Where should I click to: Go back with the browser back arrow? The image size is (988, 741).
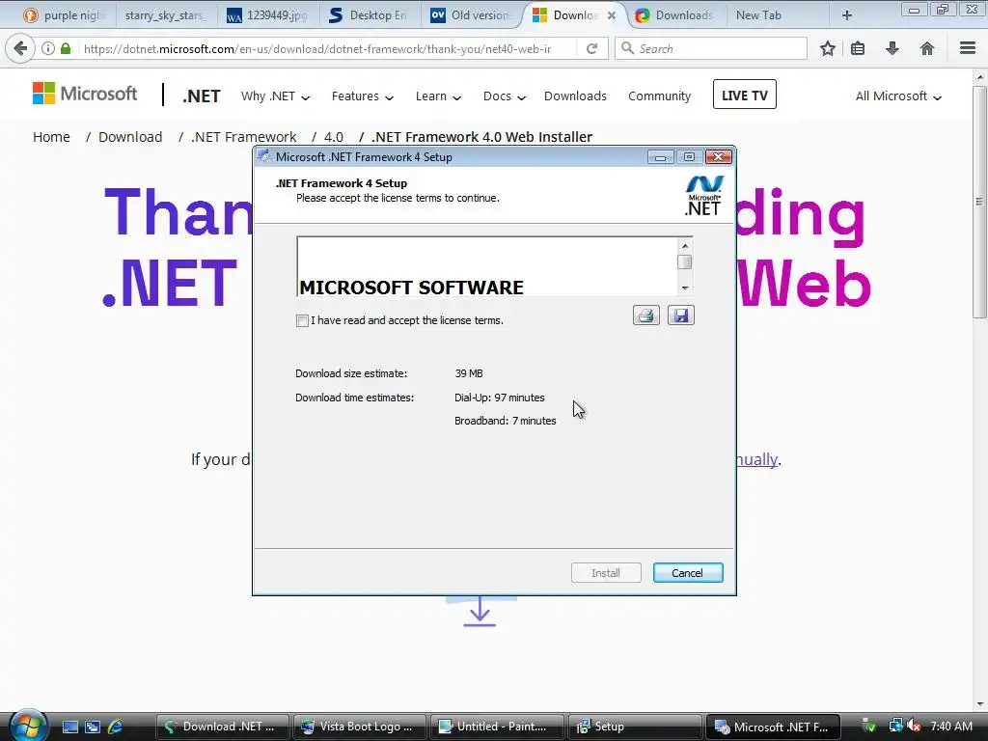click(x=20, y=48)
